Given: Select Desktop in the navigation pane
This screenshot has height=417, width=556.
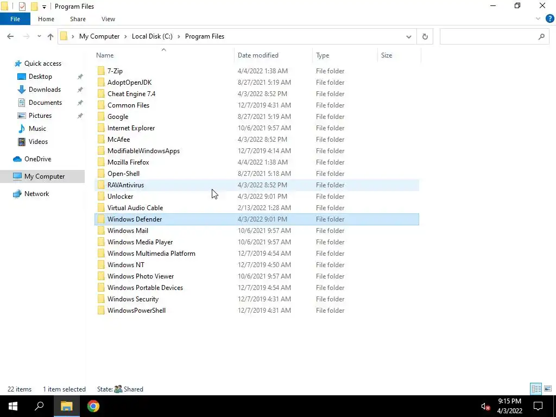Looking at the screenshot, I should click(x=40, y=77).
